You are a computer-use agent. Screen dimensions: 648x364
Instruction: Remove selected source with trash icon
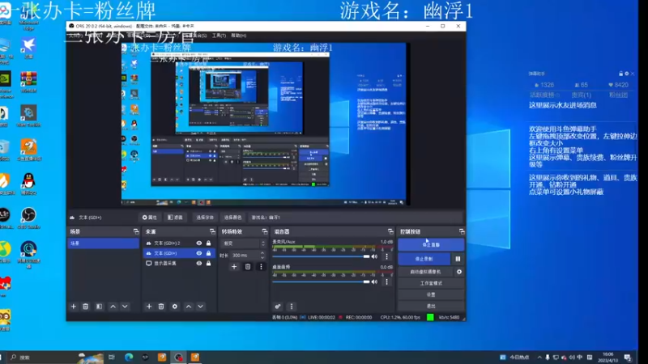point(161,307)
